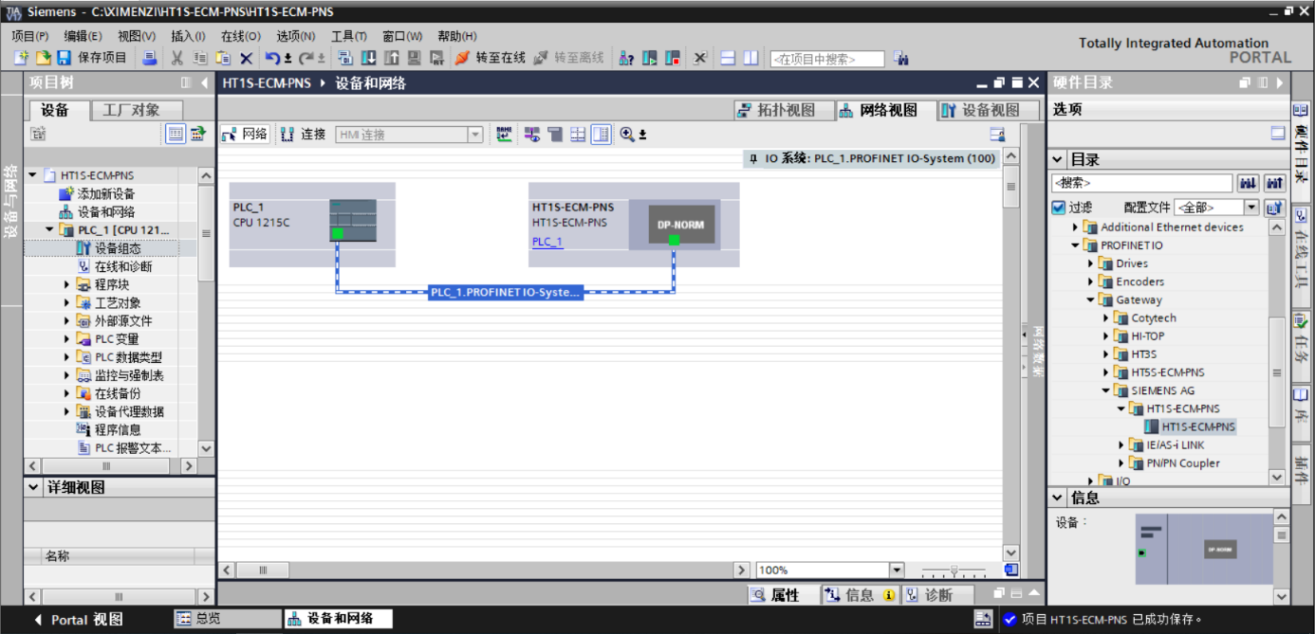Click the Cut scissors icon
This screenshot has width=1315, height=634.
point(176,58)
